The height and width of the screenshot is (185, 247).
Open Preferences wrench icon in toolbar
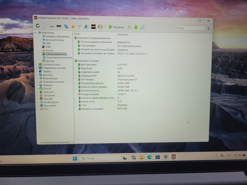[x=129, y=27]
